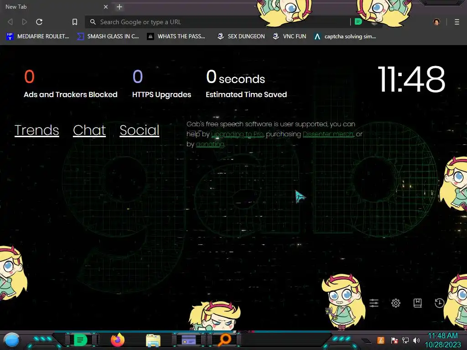Open the purple window app on taskbar
Image resolution: width=467 pixels, height=350 pixels.
tap(188, 340)
